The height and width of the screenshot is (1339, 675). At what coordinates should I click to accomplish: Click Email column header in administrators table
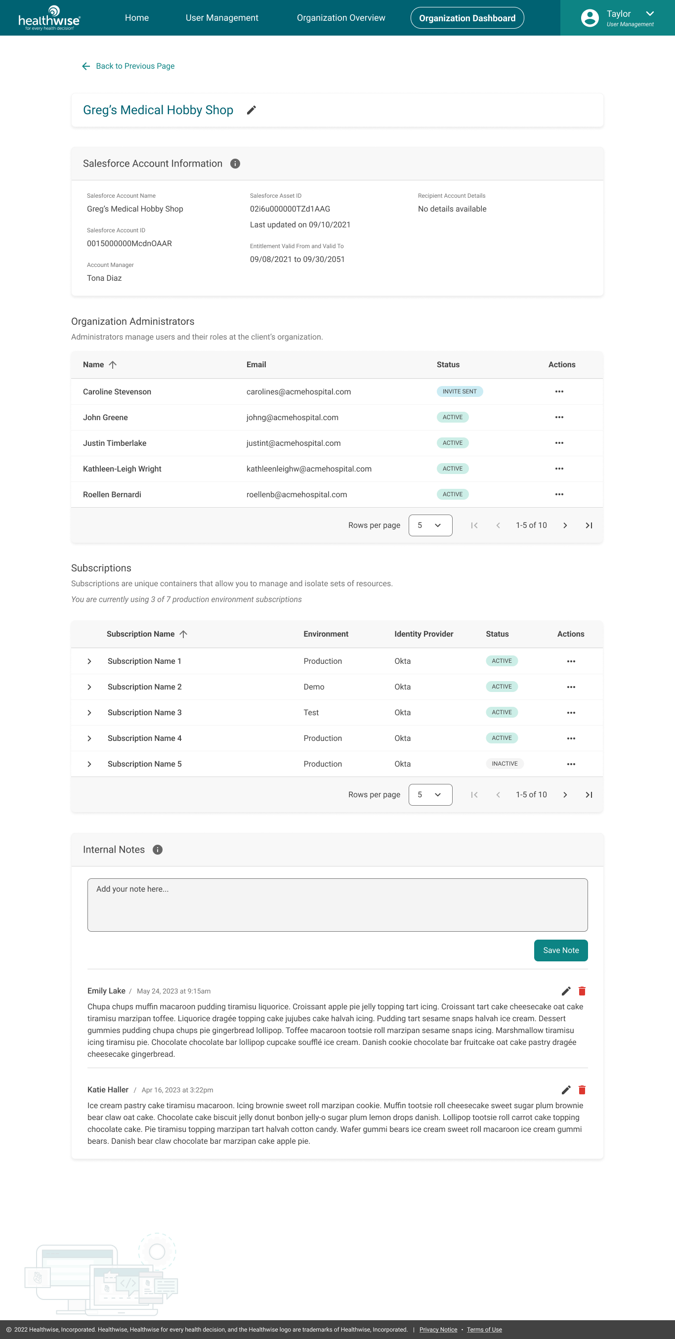click(x=256, y=365)
